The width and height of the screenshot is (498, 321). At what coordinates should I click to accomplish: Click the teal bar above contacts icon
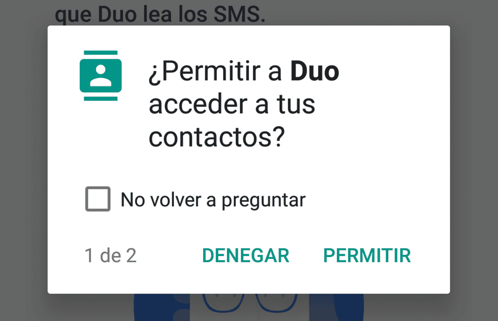tap(101, 53)
